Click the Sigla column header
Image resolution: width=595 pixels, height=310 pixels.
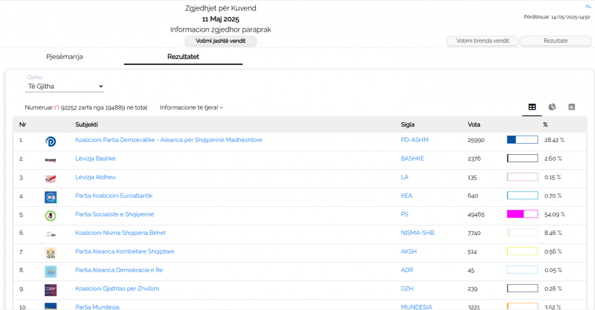[x=408, y=124]
